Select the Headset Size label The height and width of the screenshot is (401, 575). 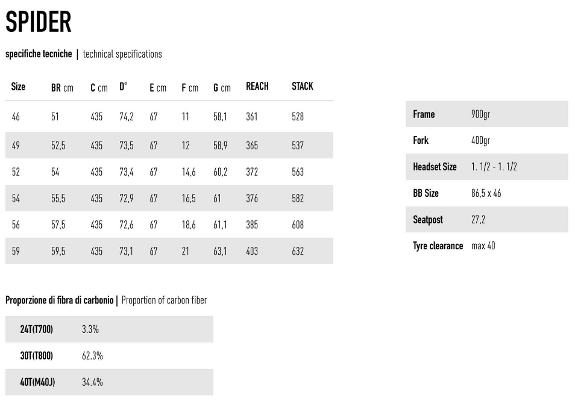(x=435, y=167)
